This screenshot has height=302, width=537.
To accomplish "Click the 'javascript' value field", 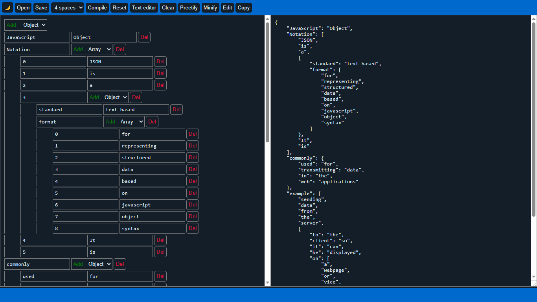I will (x=152, y=205).
